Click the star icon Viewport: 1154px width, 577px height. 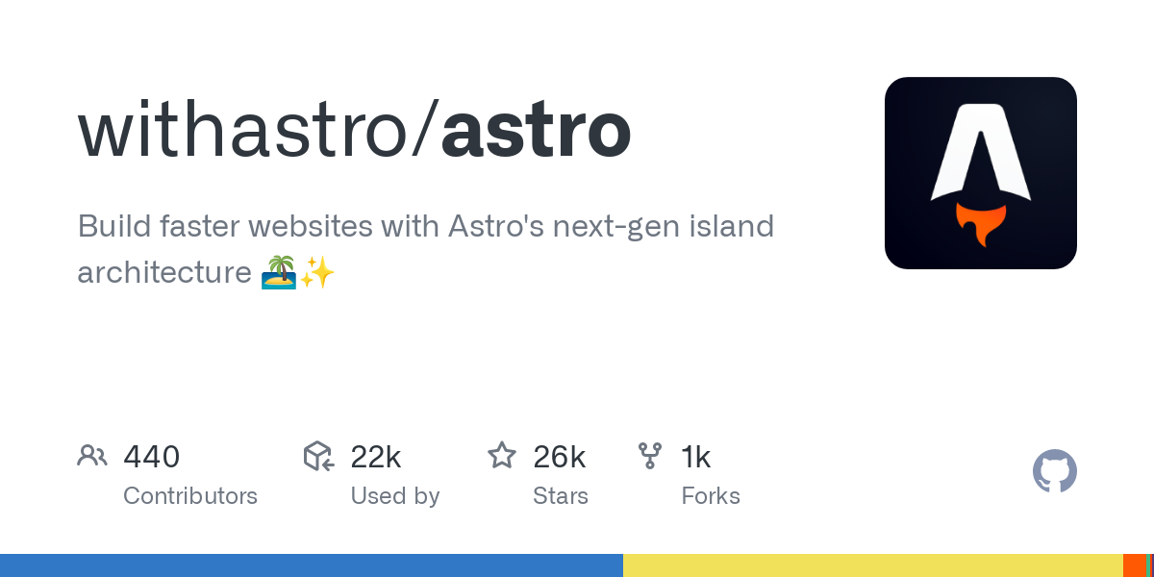coord(502,456)
